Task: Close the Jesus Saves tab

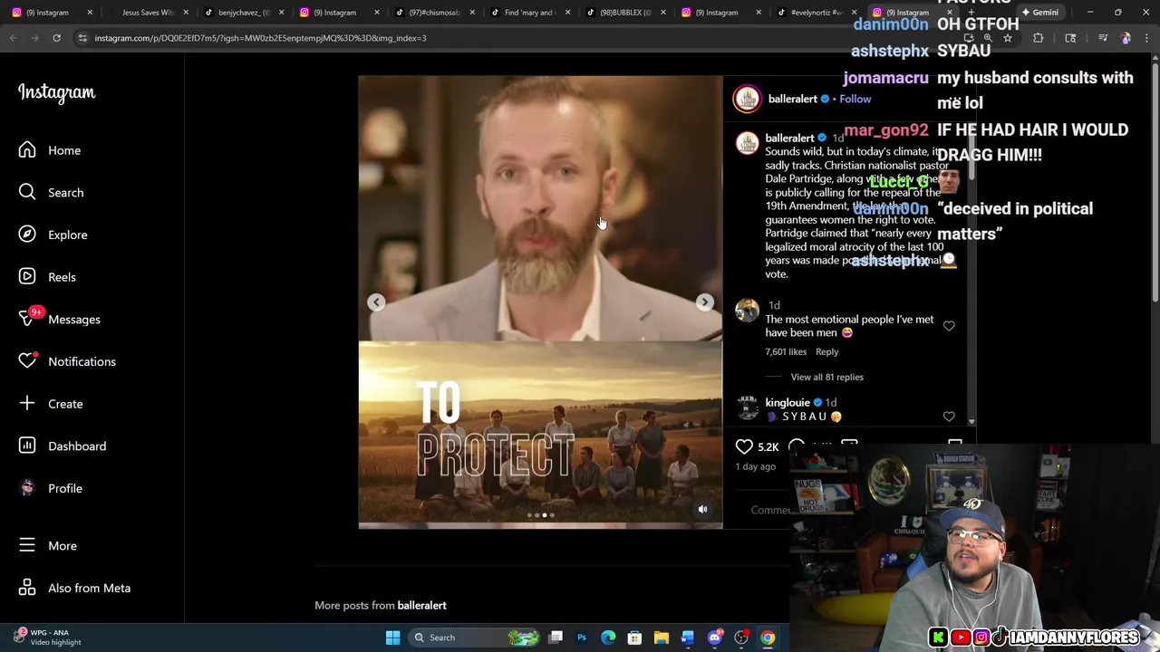Action: coord(186,13)
